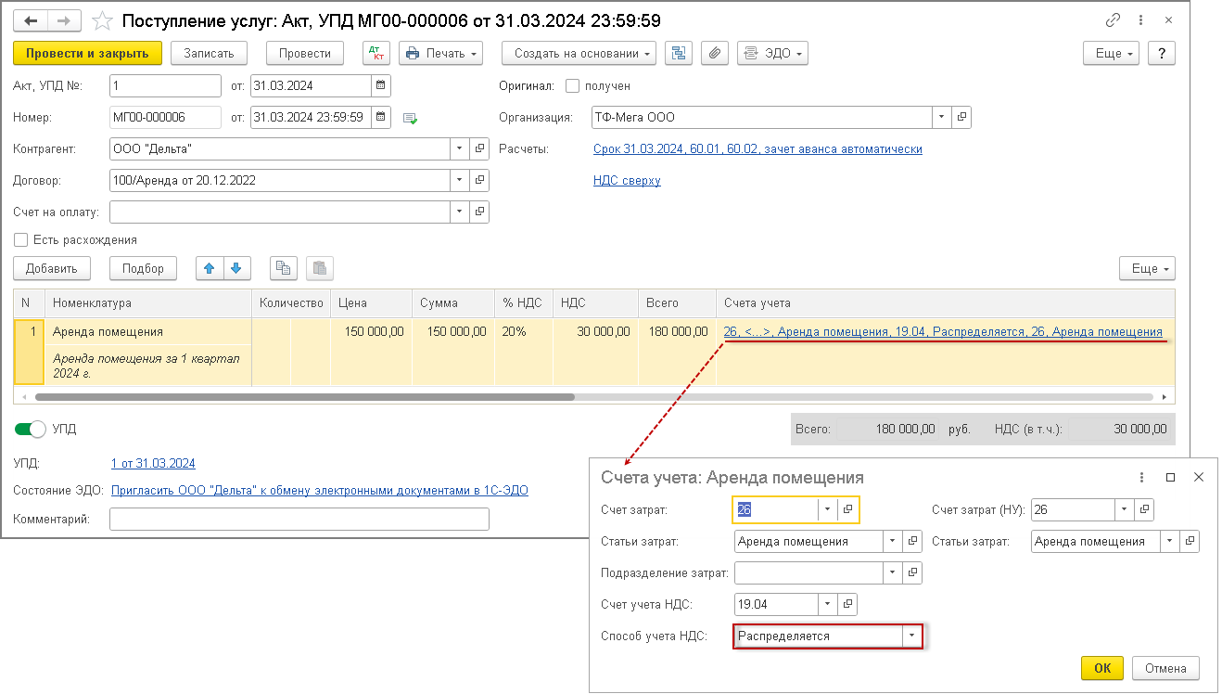Screen dimensions: 1222x694
Task: Open Счет на оплату card icon
Action: 479,212
